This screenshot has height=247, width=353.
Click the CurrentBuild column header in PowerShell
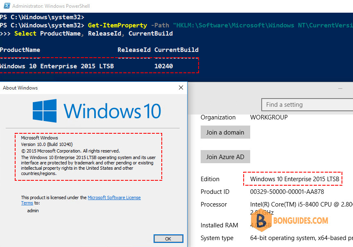(x=176, y=49)
